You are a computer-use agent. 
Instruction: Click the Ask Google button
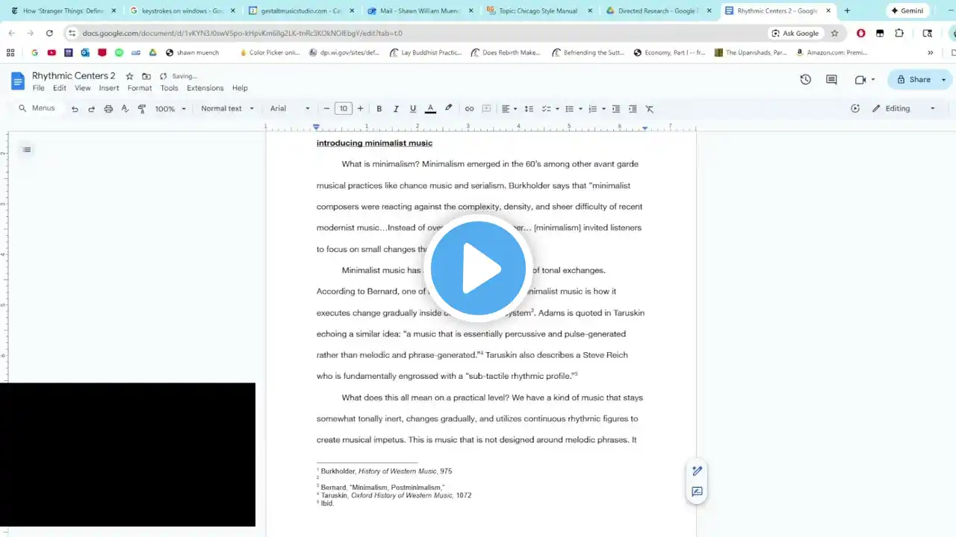[x=795, y=33]
